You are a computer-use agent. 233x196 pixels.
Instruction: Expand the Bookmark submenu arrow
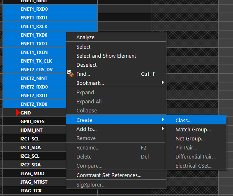(x=163, y=82)
